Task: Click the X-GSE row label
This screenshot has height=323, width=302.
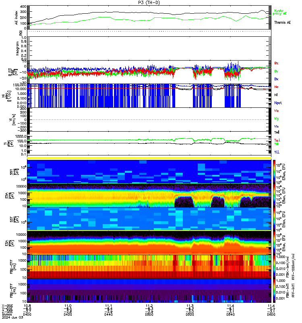Action: pos(7,306)
